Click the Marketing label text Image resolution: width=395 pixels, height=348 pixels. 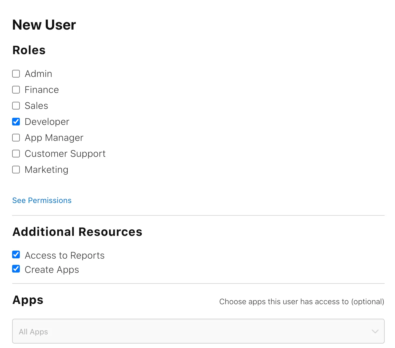pyautogui.click(x=46, y=170)
